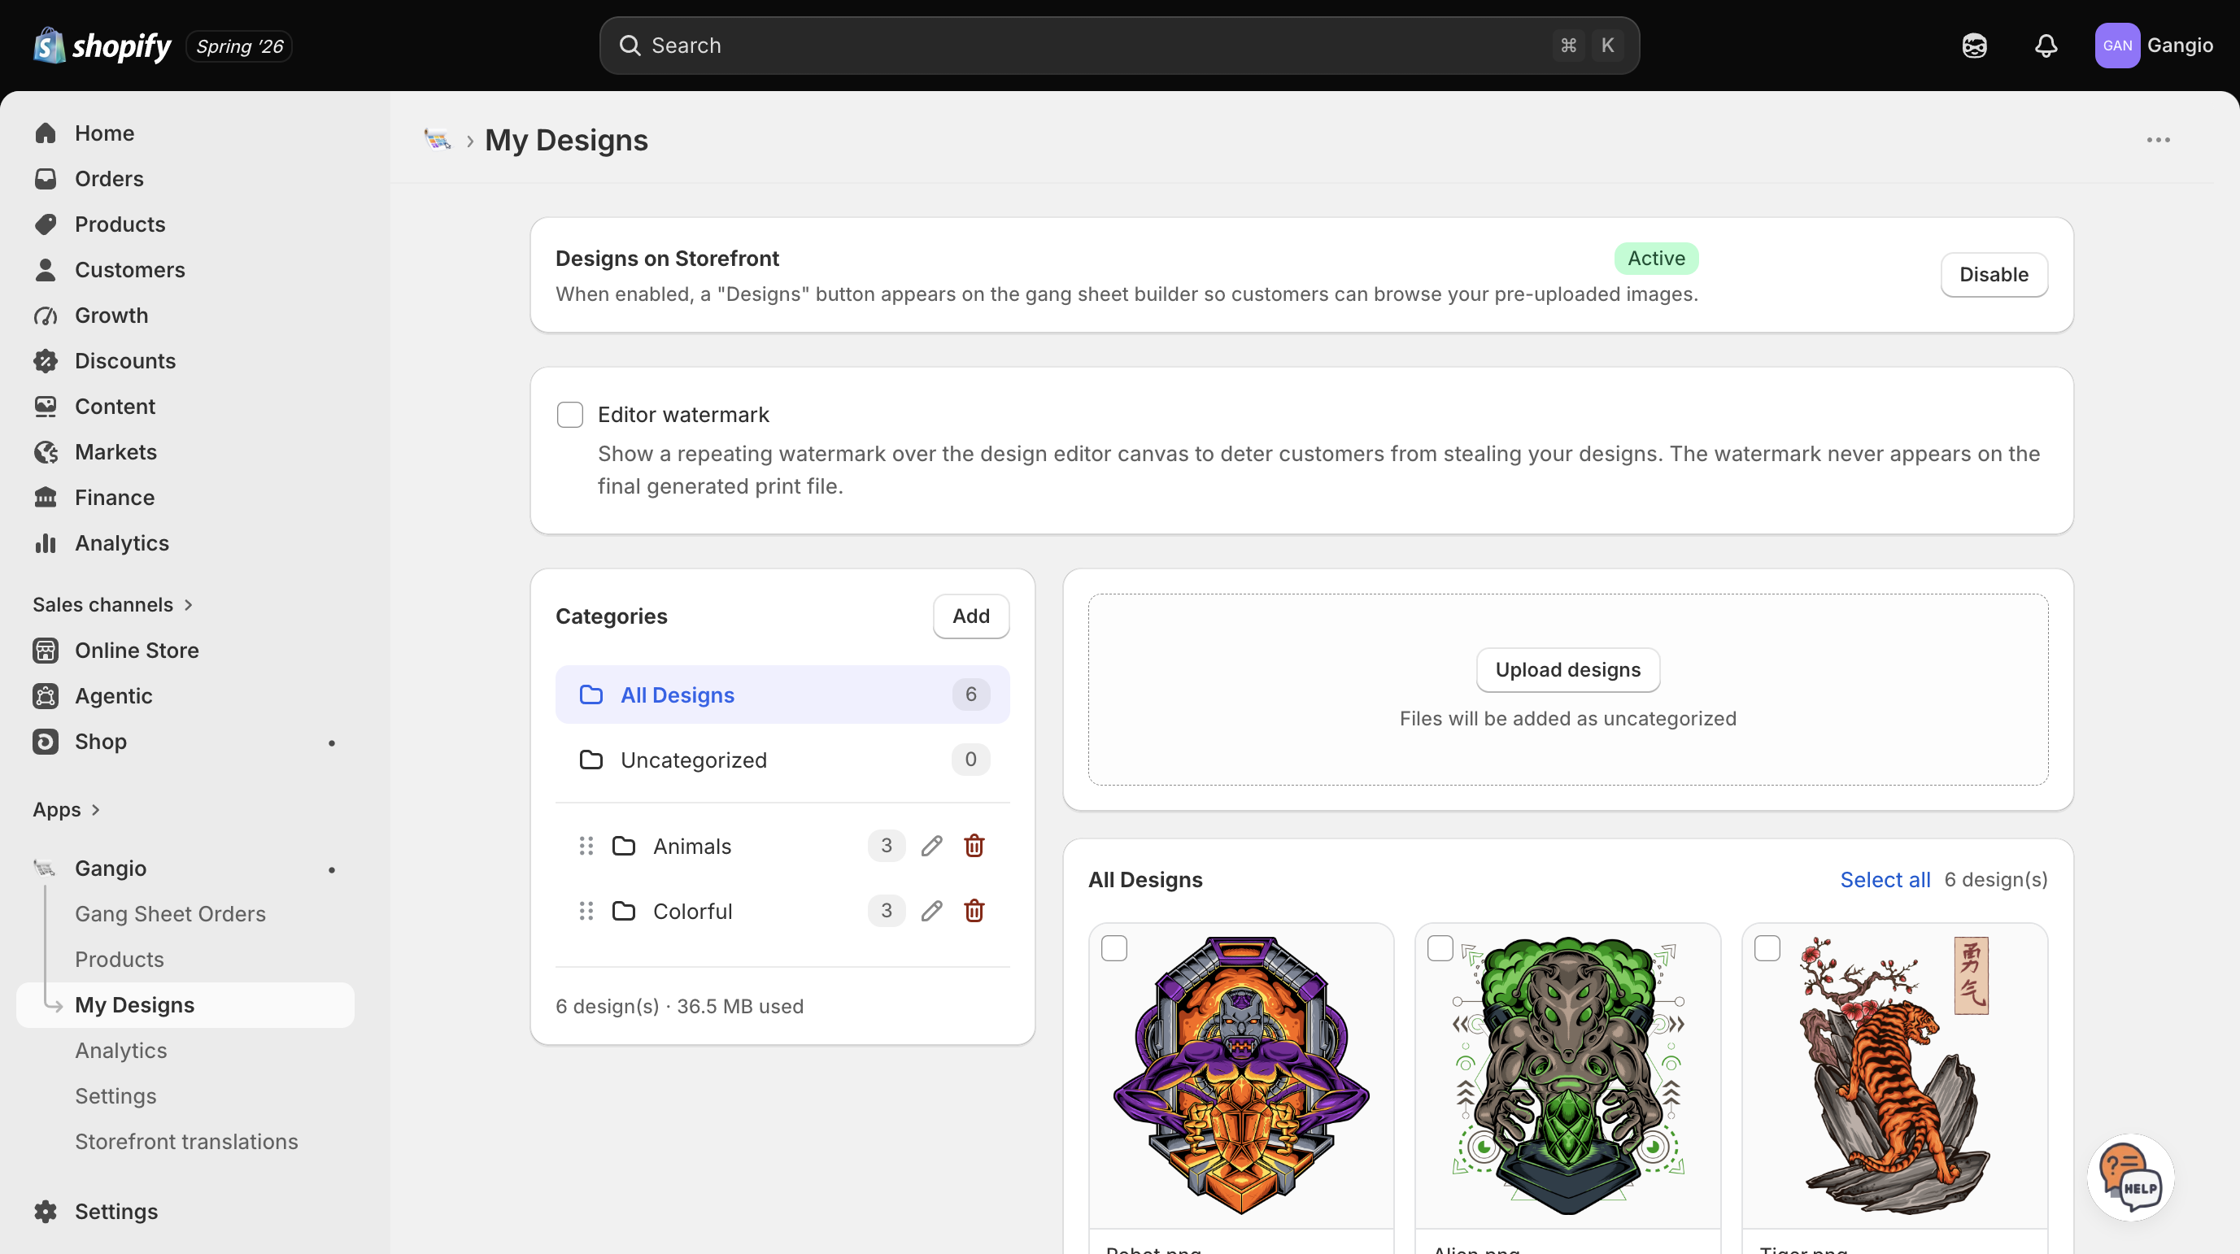
Task: Open the Sidekick assistant icon
Action: 1974,46
